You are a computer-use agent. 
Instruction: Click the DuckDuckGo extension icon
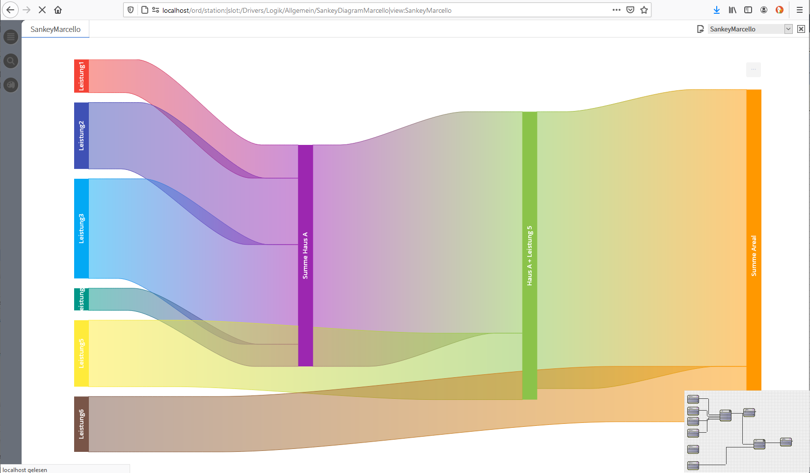point(780,10)
